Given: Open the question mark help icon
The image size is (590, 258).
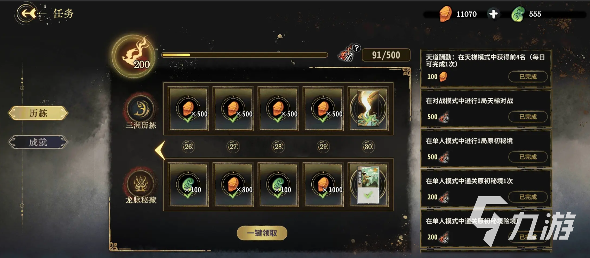Looking at the screenshot, I should pyautogui.click(x=356, y=48).
